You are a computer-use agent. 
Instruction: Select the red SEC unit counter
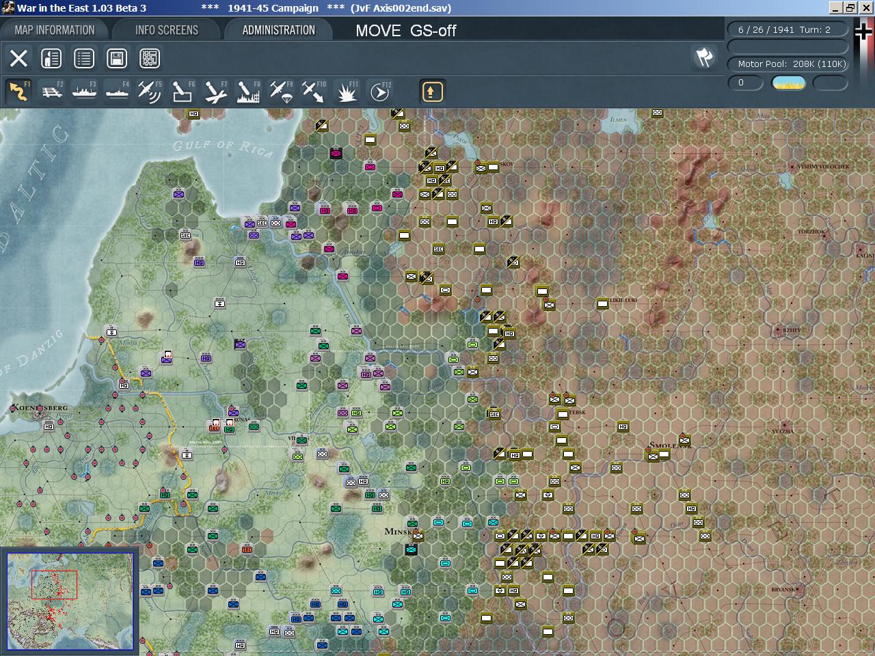(x=247, y=549)
